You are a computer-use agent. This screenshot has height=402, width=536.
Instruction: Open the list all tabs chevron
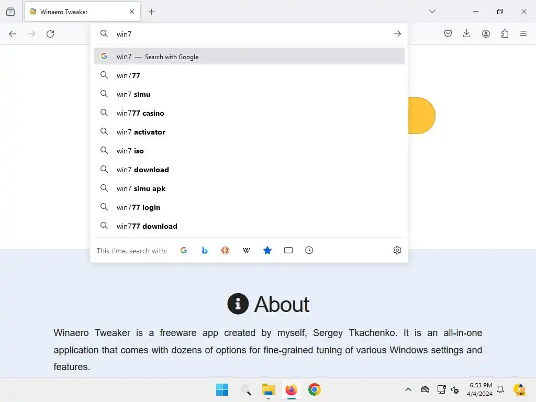pos(432,12)
